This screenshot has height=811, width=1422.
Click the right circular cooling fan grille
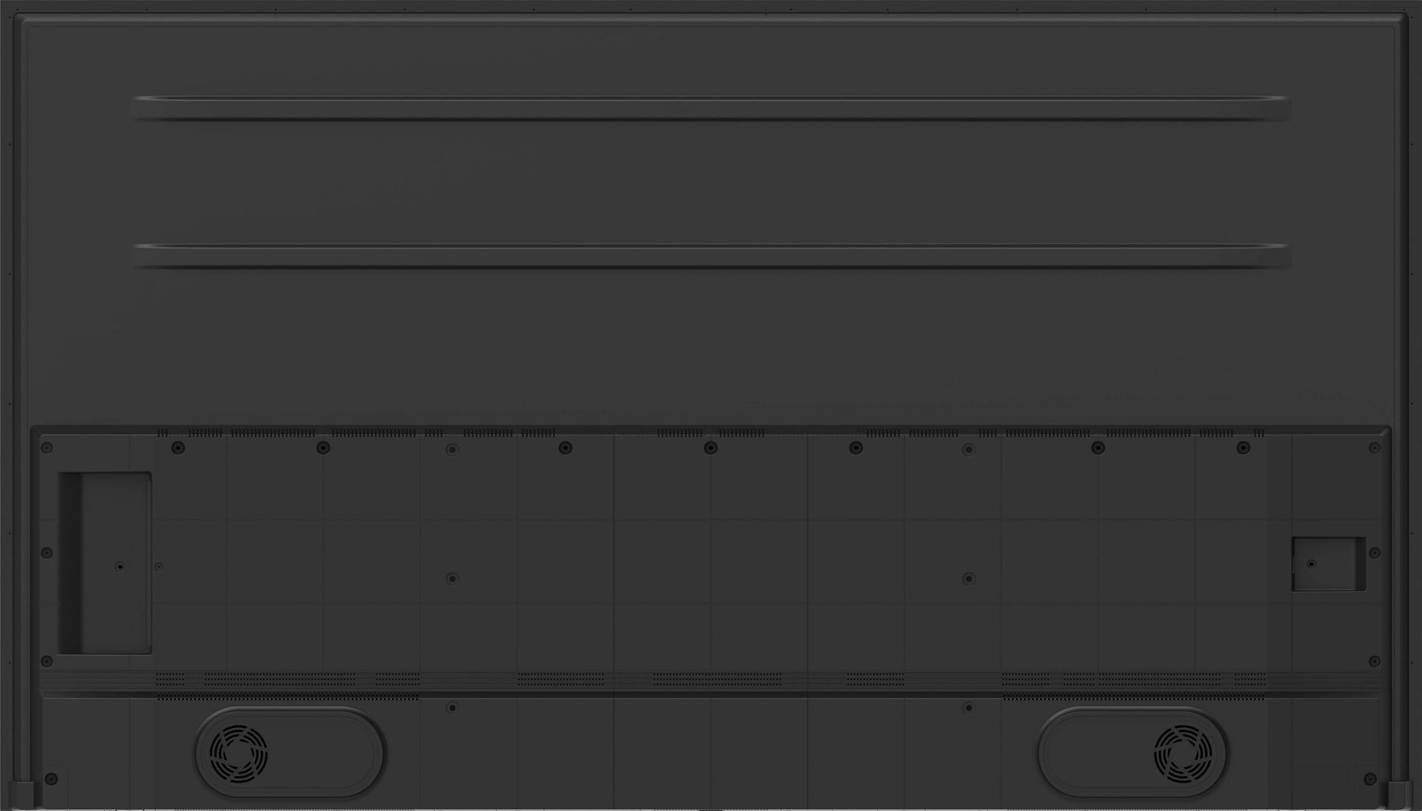(1183, 754)
